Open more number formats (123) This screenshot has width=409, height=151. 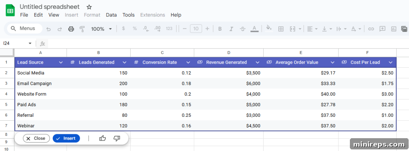pos(169,29)
